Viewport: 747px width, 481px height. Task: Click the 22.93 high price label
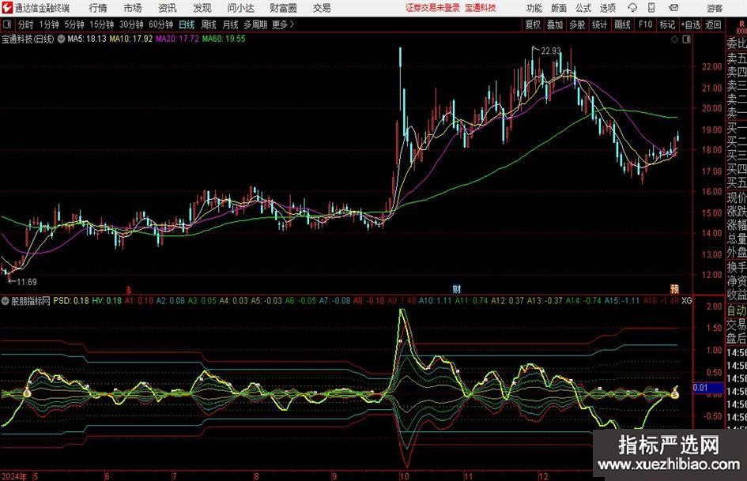click(x=551, y=51)
